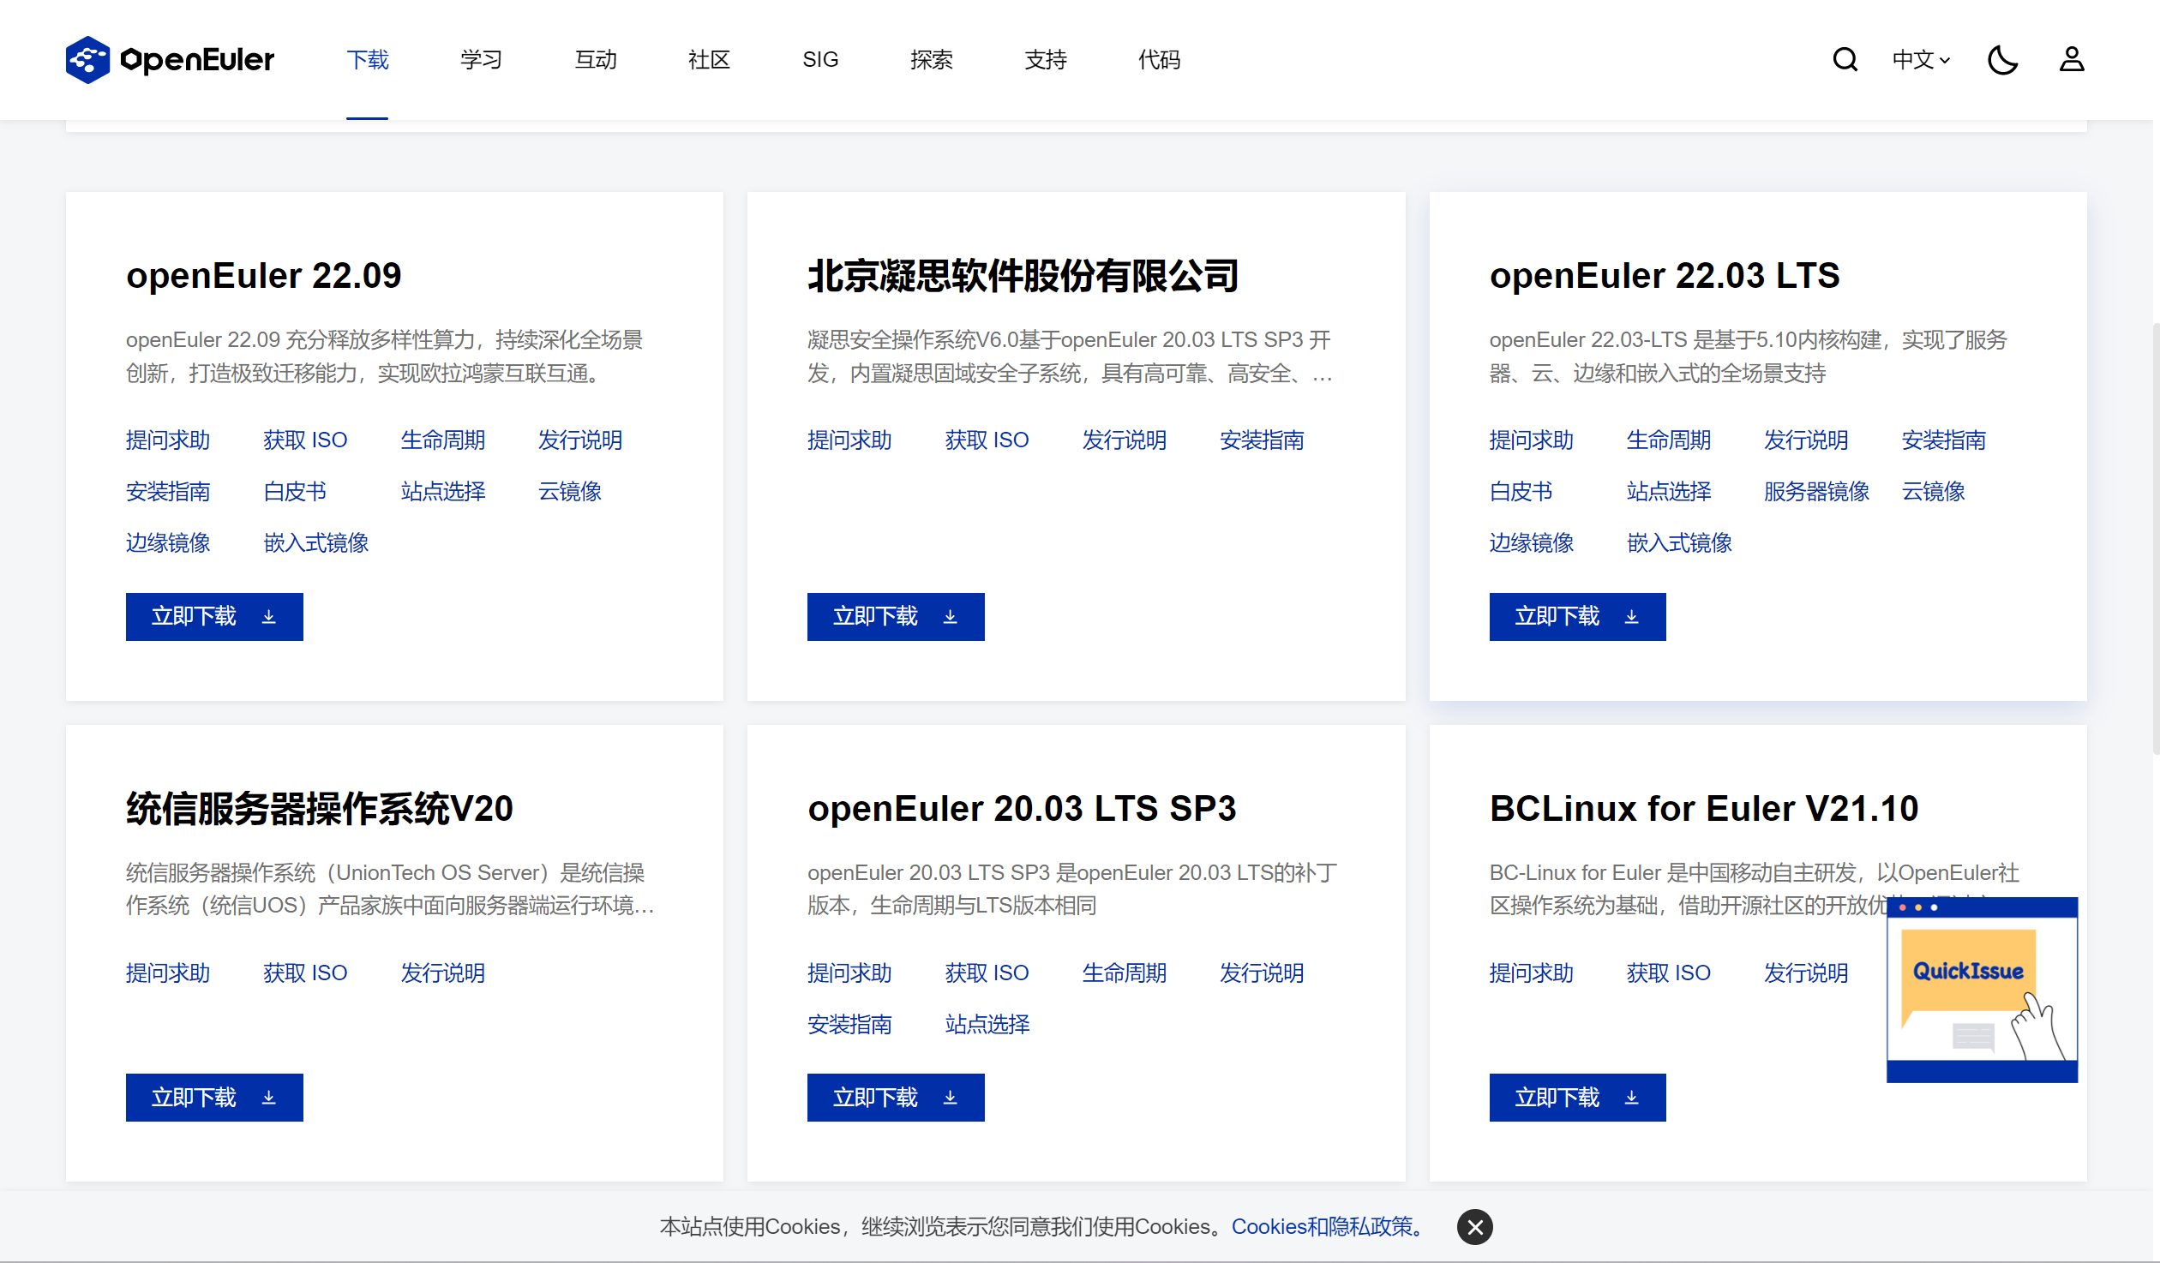Open 提问求助 under openEuler 22.03 LTS
The image size is (2160, 1263).
(1532, 440)
